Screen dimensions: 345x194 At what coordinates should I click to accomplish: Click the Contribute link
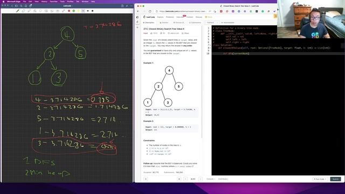click(x=223, y=179)
